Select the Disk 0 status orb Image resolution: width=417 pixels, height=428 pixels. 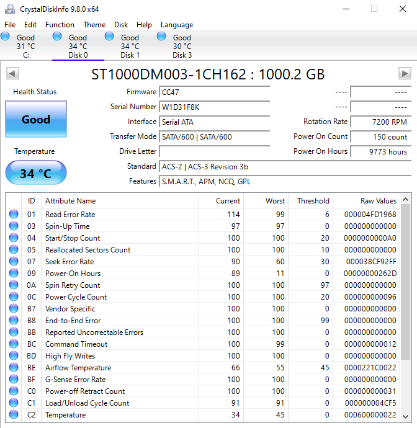coord(57,36)
